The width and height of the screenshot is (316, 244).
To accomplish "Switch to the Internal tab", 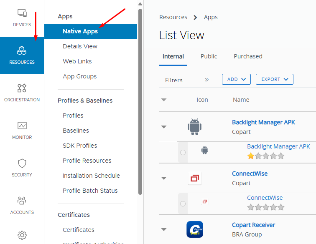I will (173, 57).
